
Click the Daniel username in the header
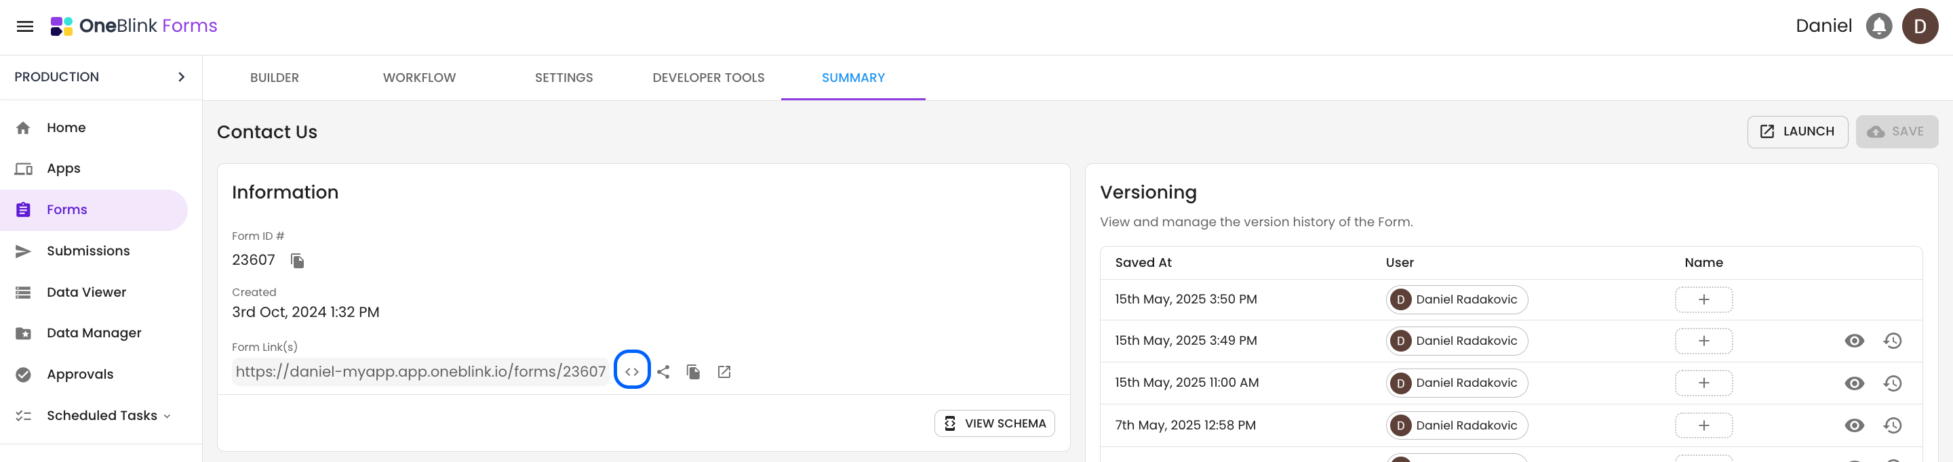tap(1823, 26)
